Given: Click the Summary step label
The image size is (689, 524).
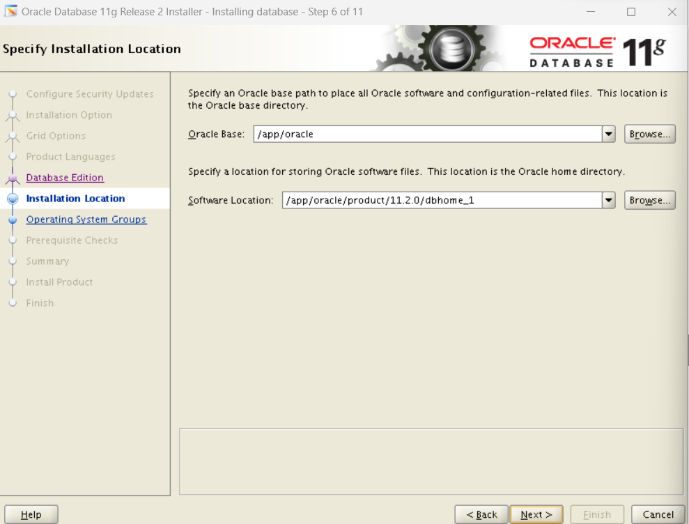Looking at the screenshot, I should click(x=47, y=261).
